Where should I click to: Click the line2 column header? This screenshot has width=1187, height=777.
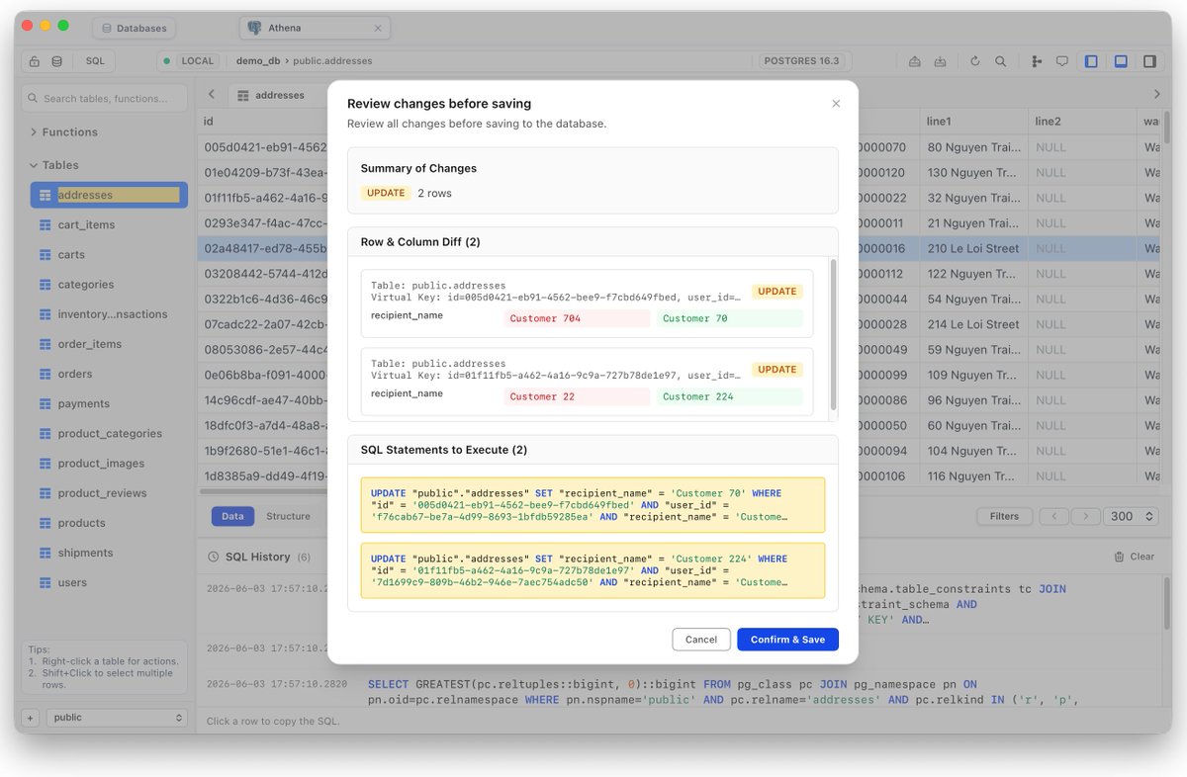(1082, 121)
